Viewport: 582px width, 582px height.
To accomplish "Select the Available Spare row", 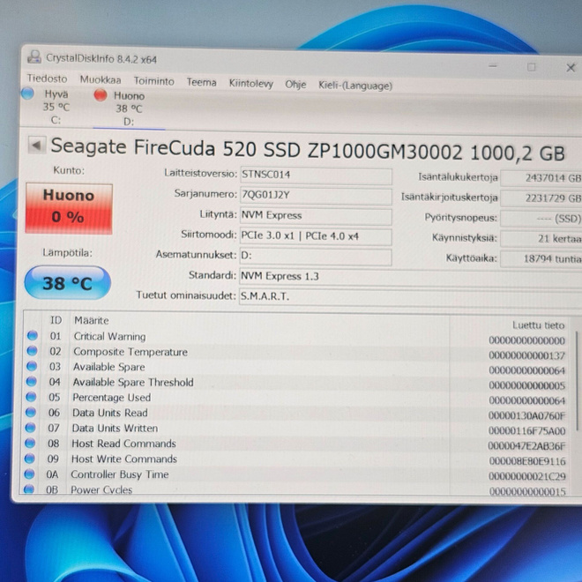I will point(297,369).
